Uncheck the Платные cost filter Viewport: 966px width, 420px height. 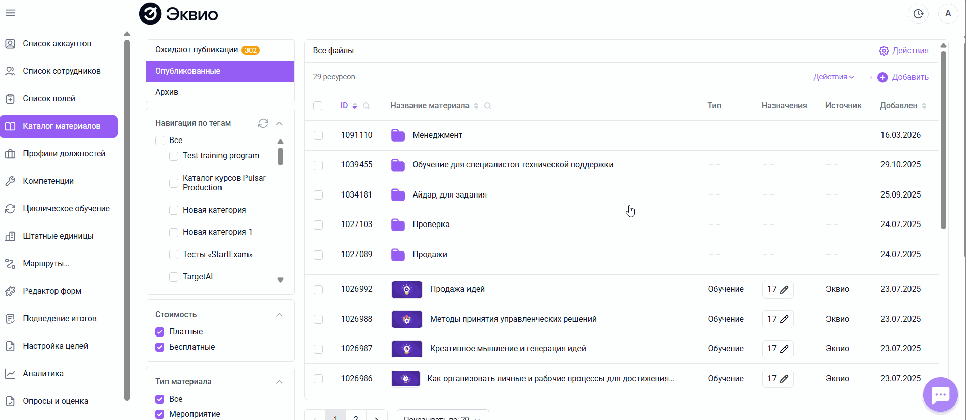point(160,332)
